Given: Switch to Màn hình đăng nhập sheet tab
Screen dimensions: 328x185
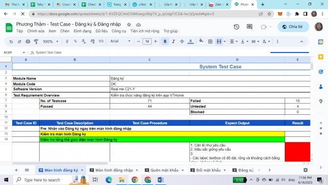Looking at the screenshot, I should (114, 170).
